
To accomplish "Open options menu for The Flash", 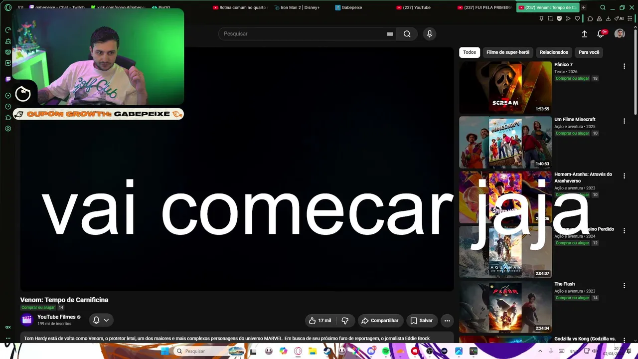I will (x=624, y=285).
